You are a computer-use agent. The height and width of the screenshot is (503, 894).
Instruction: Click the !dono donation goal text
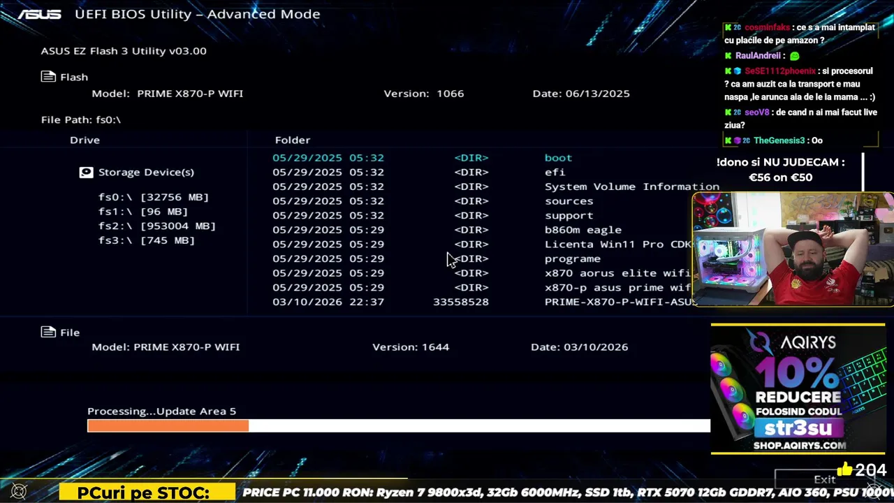click(780, 170)
